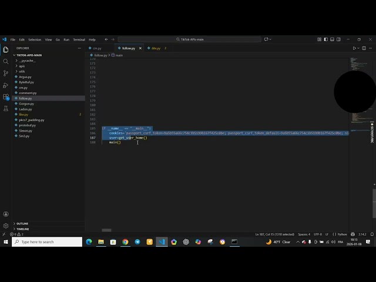Click the Spaces: 4 indentation status
The width and height of the screenshot is (376, 282).
pos(304,234)
